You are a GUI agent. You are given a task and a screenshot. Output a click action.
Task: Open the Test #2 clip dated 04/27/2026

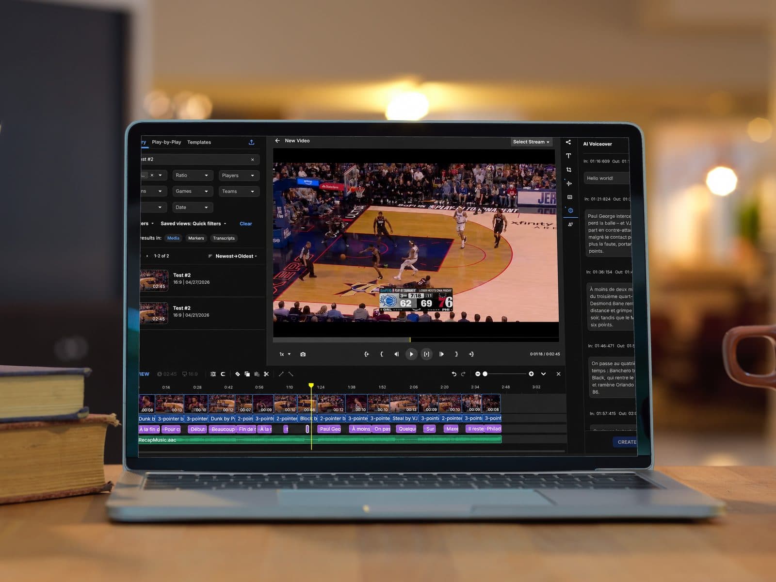pos(202,280)
